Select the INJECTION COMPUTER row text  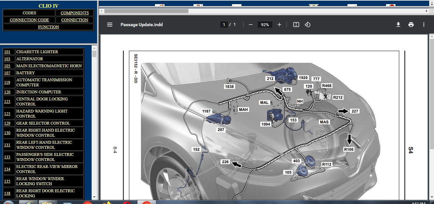38,92
